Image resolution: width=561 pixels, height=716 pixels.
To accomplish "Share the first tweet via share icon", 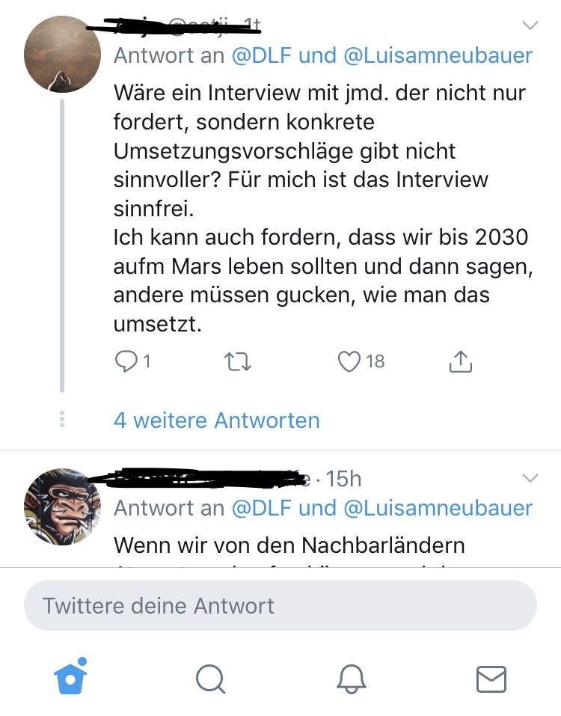I will point(461,362).
